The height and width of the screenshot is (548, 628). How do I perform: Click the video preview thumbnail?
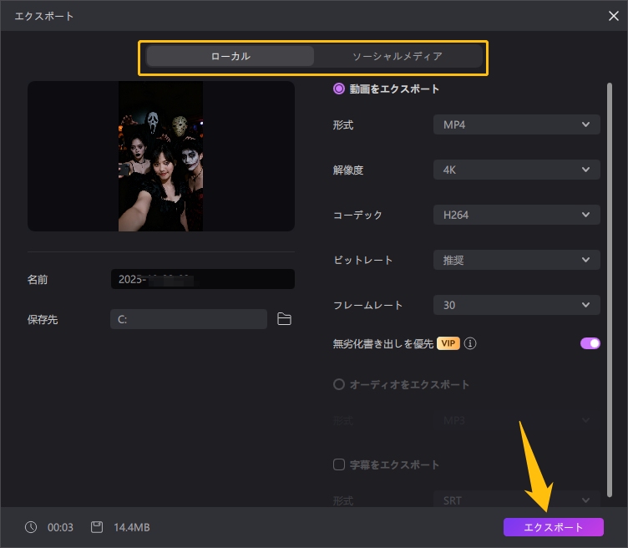tap(160, 156)
